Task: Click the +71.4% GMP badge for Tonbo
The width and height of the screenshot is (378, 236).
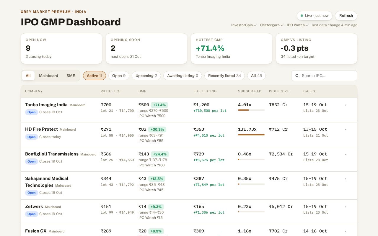Action: pos(159,105)
